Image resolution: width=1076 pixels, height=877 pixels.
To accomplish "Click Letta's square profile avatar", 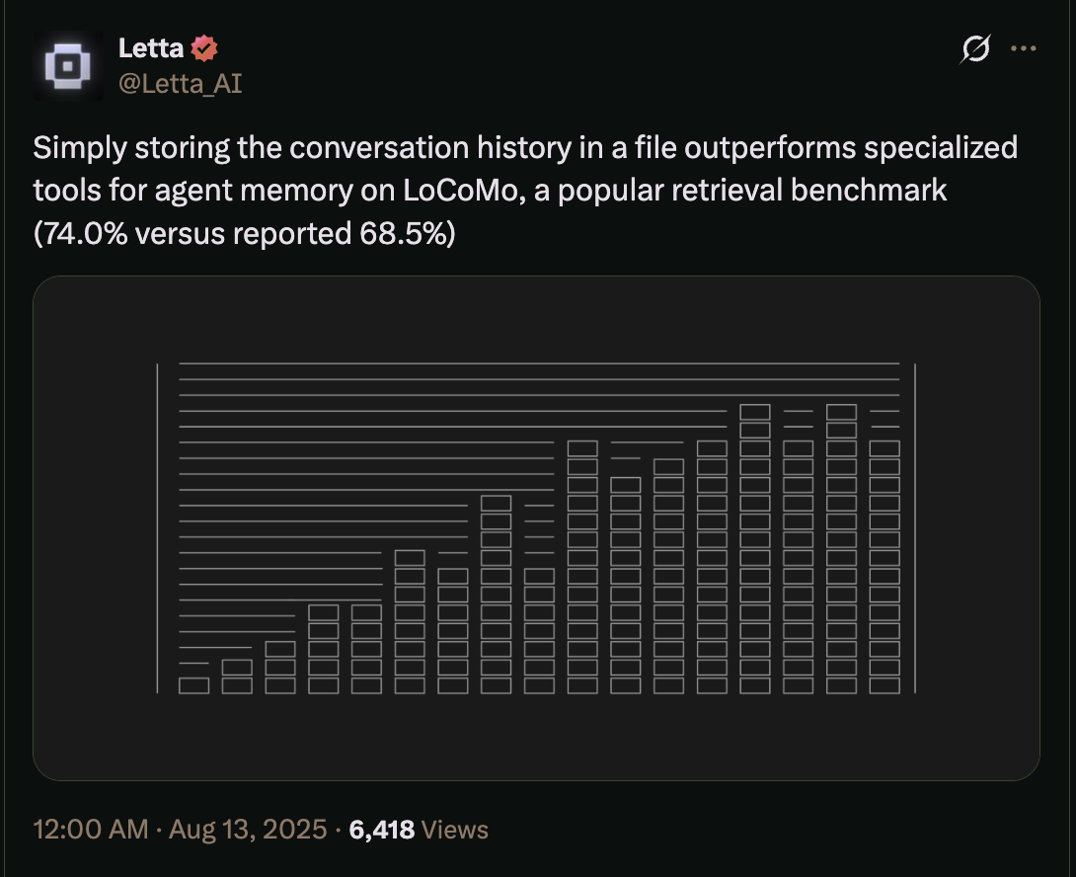I will (x=68, y=66).
